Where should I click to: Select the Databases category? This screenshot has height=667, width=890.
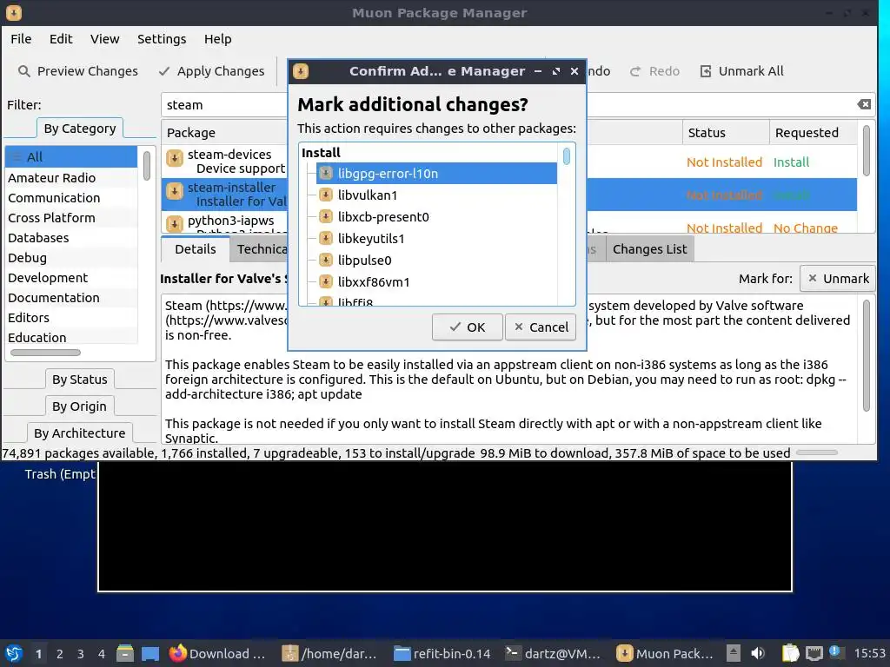pos(71,238)
